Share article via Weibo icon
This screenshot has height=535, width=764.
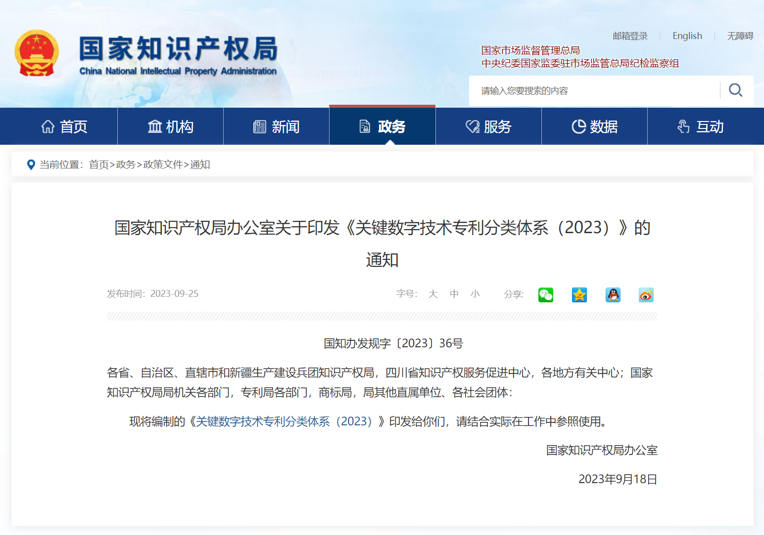tap(646, 295)
